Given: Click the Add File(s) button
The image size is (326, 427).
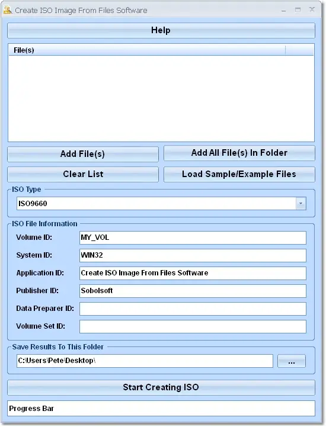Looking at the screenshot, I should tap(82, 154).
